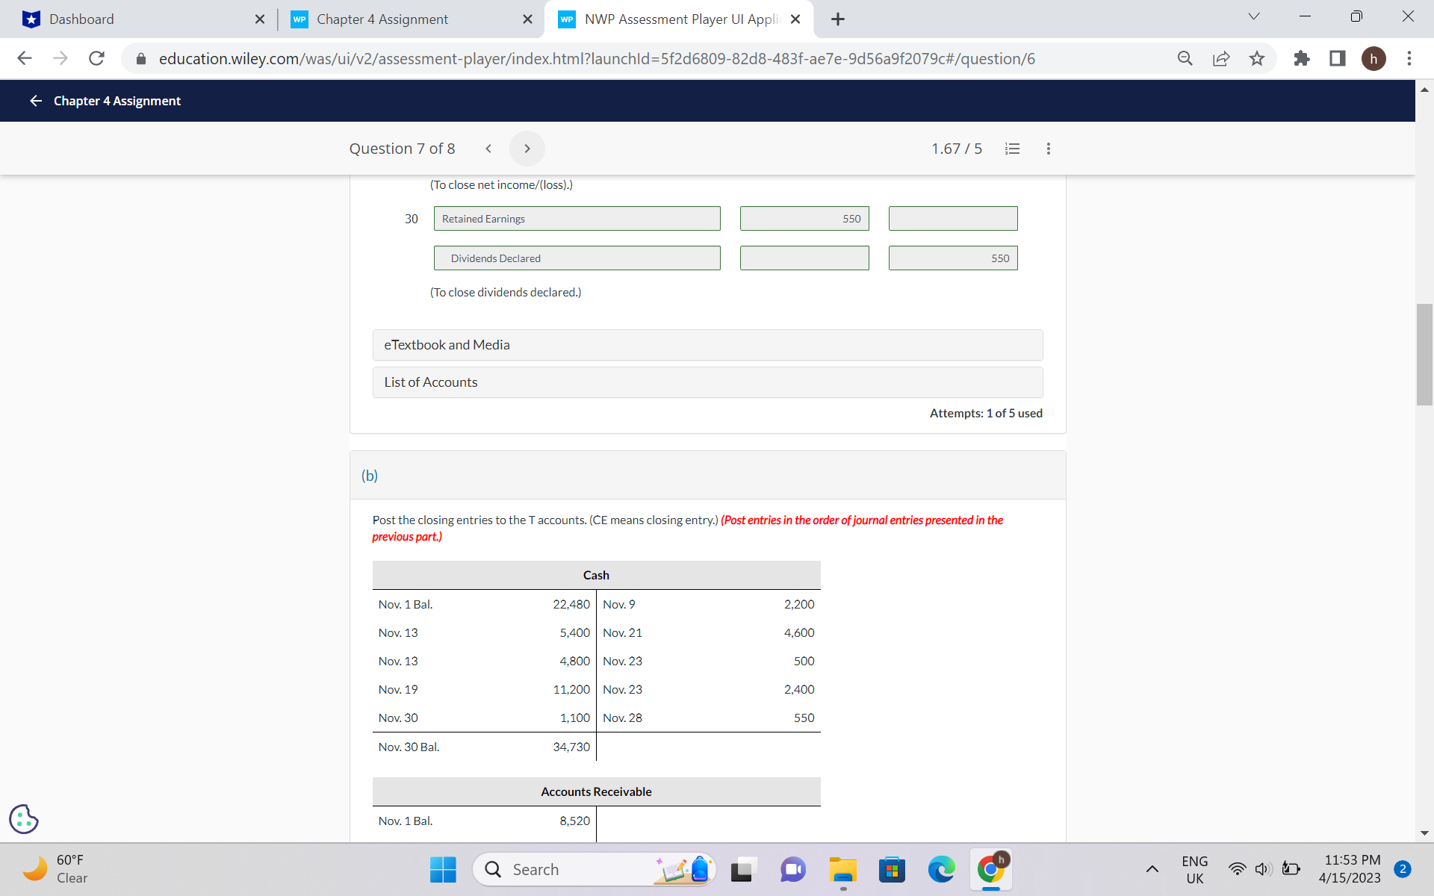The width and height of the screenshot is (1434, 896).
Task: Go to the previous question arrow
Action: pos(488,149)
